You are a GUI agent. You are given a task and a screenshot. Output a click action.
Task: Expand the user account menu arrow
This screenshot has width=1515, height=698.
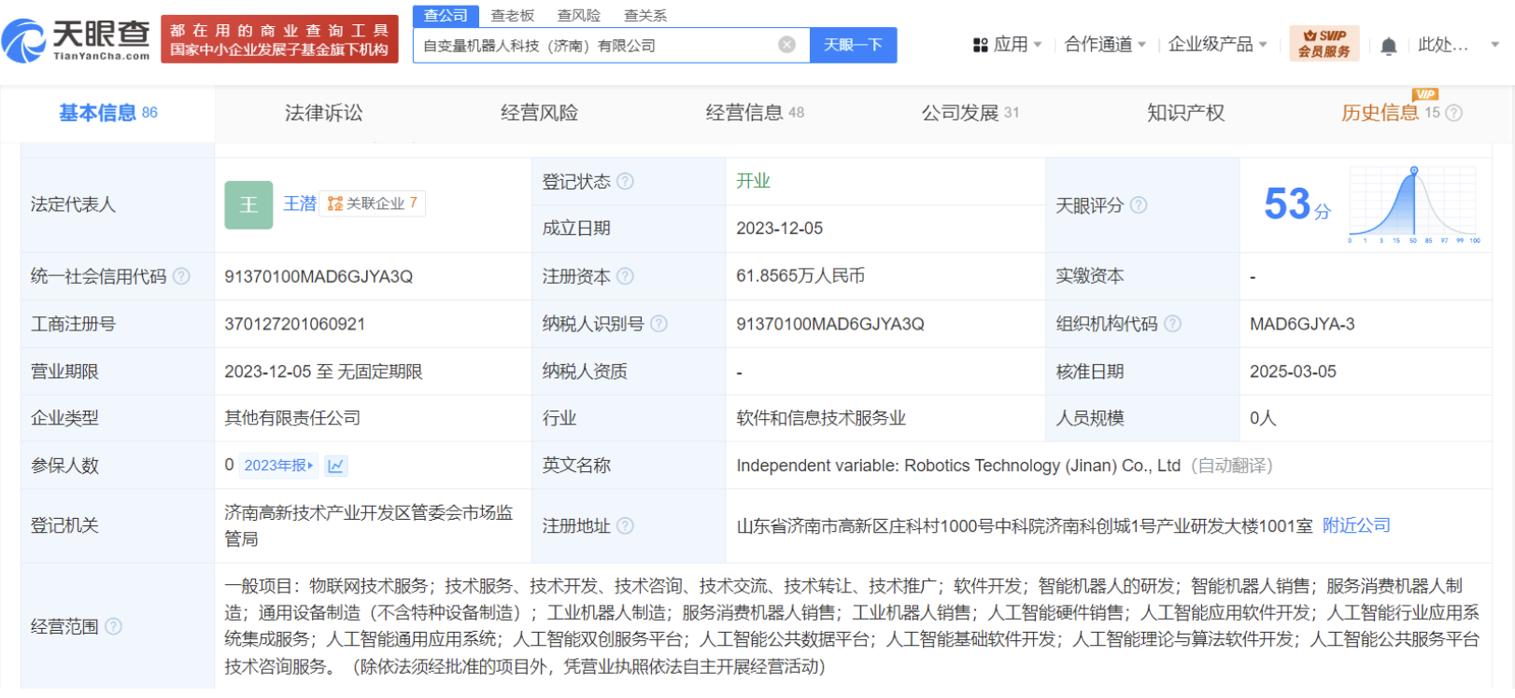pos(1494,45)
